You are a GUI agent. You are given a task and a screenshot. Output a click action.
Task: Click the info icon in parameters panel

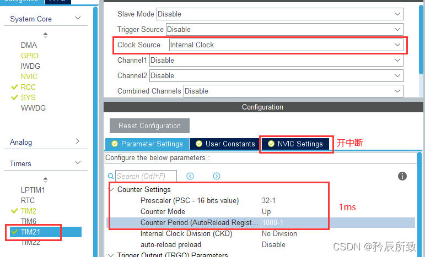pos(402,176)
